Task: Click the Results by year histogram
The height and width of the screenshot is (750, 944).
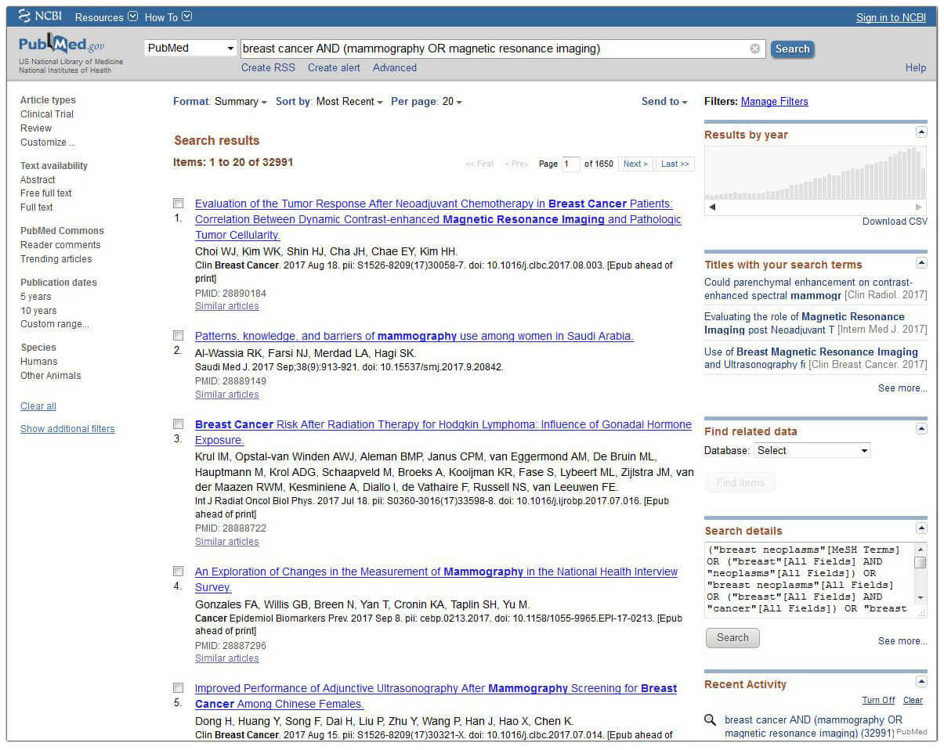Action: point(816,173)
